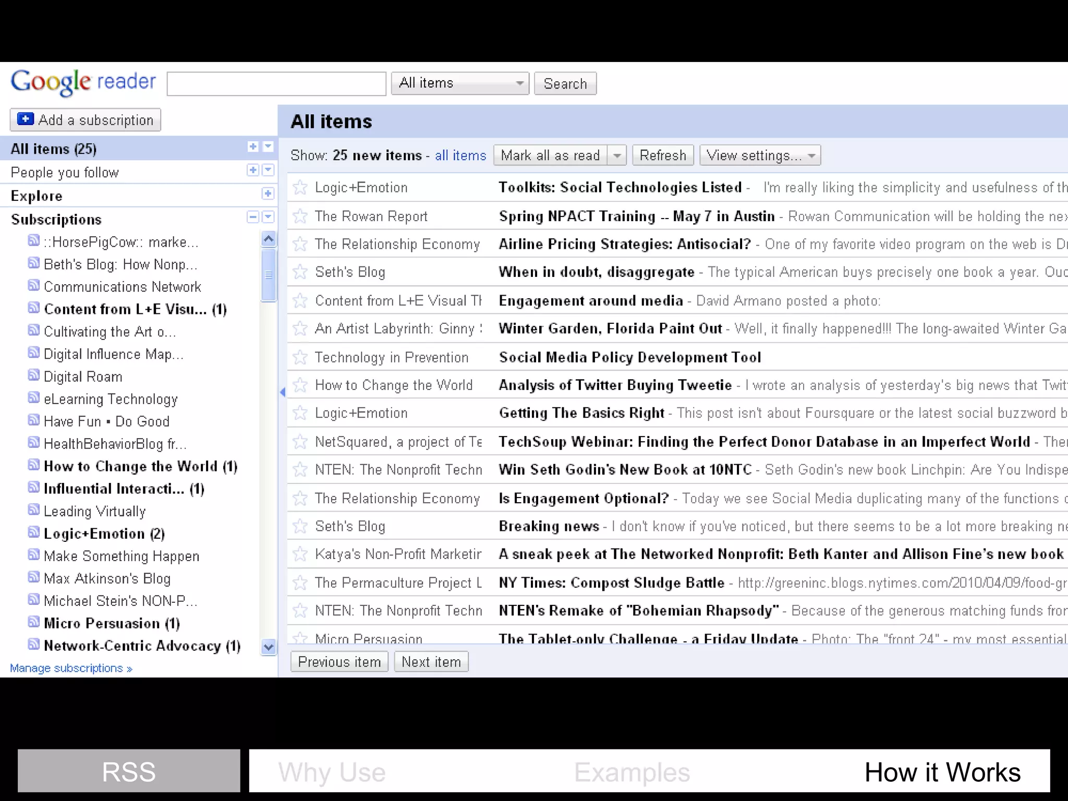
Task: Open Subscriptions options dropdown arrow
Action: tap(268, 217)
